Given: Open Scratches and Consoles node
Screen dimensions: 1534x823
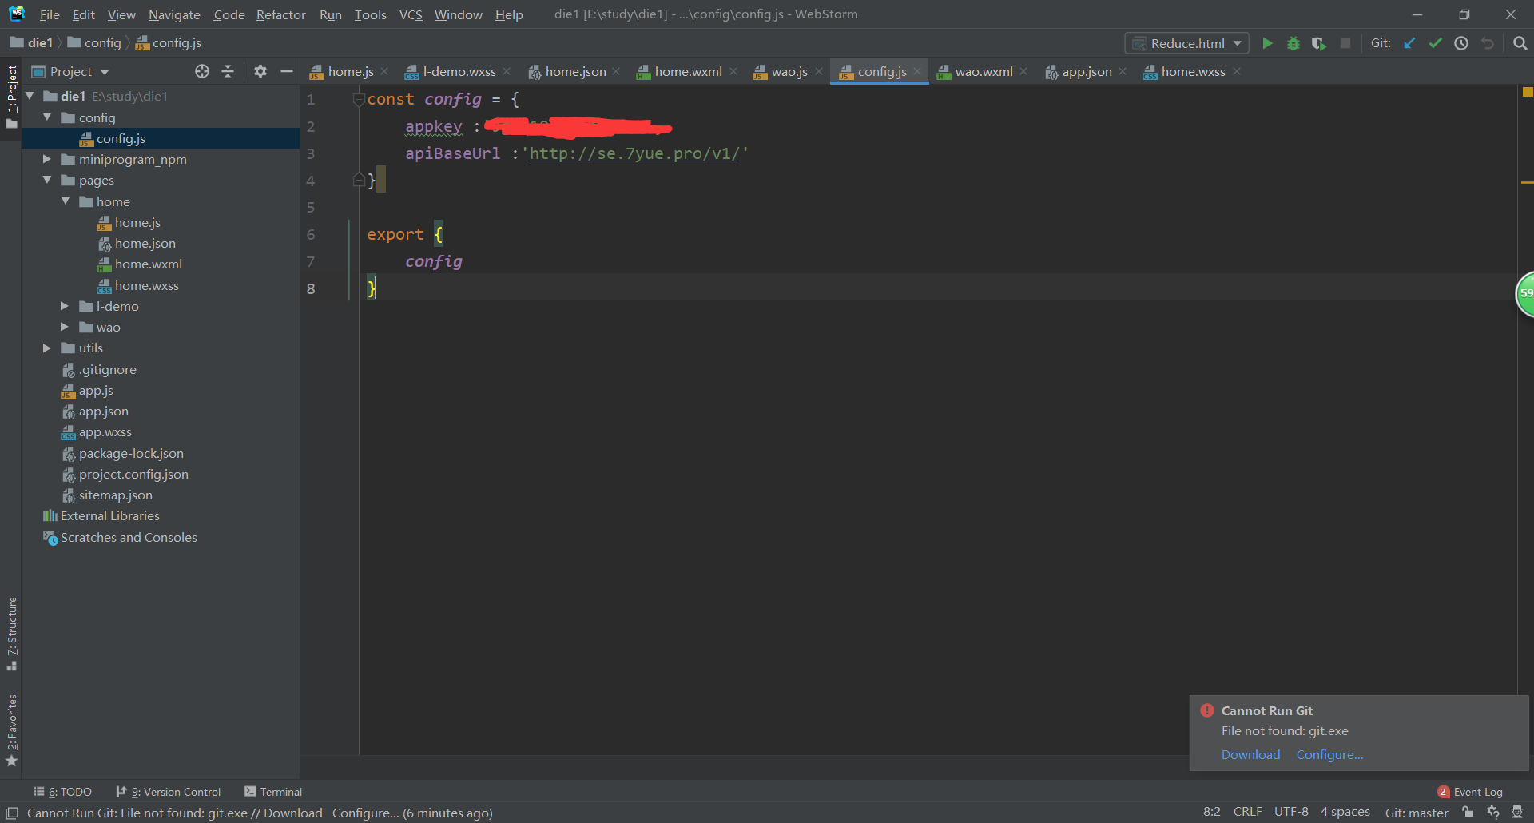Looking at the screenshot, I should [x=129, y=537].
